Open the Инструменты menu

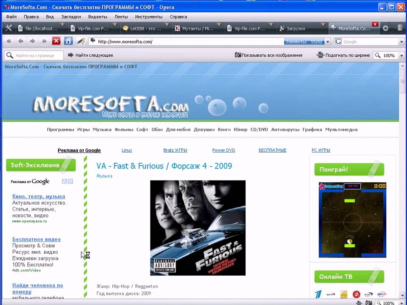click(x=149, y=17)
